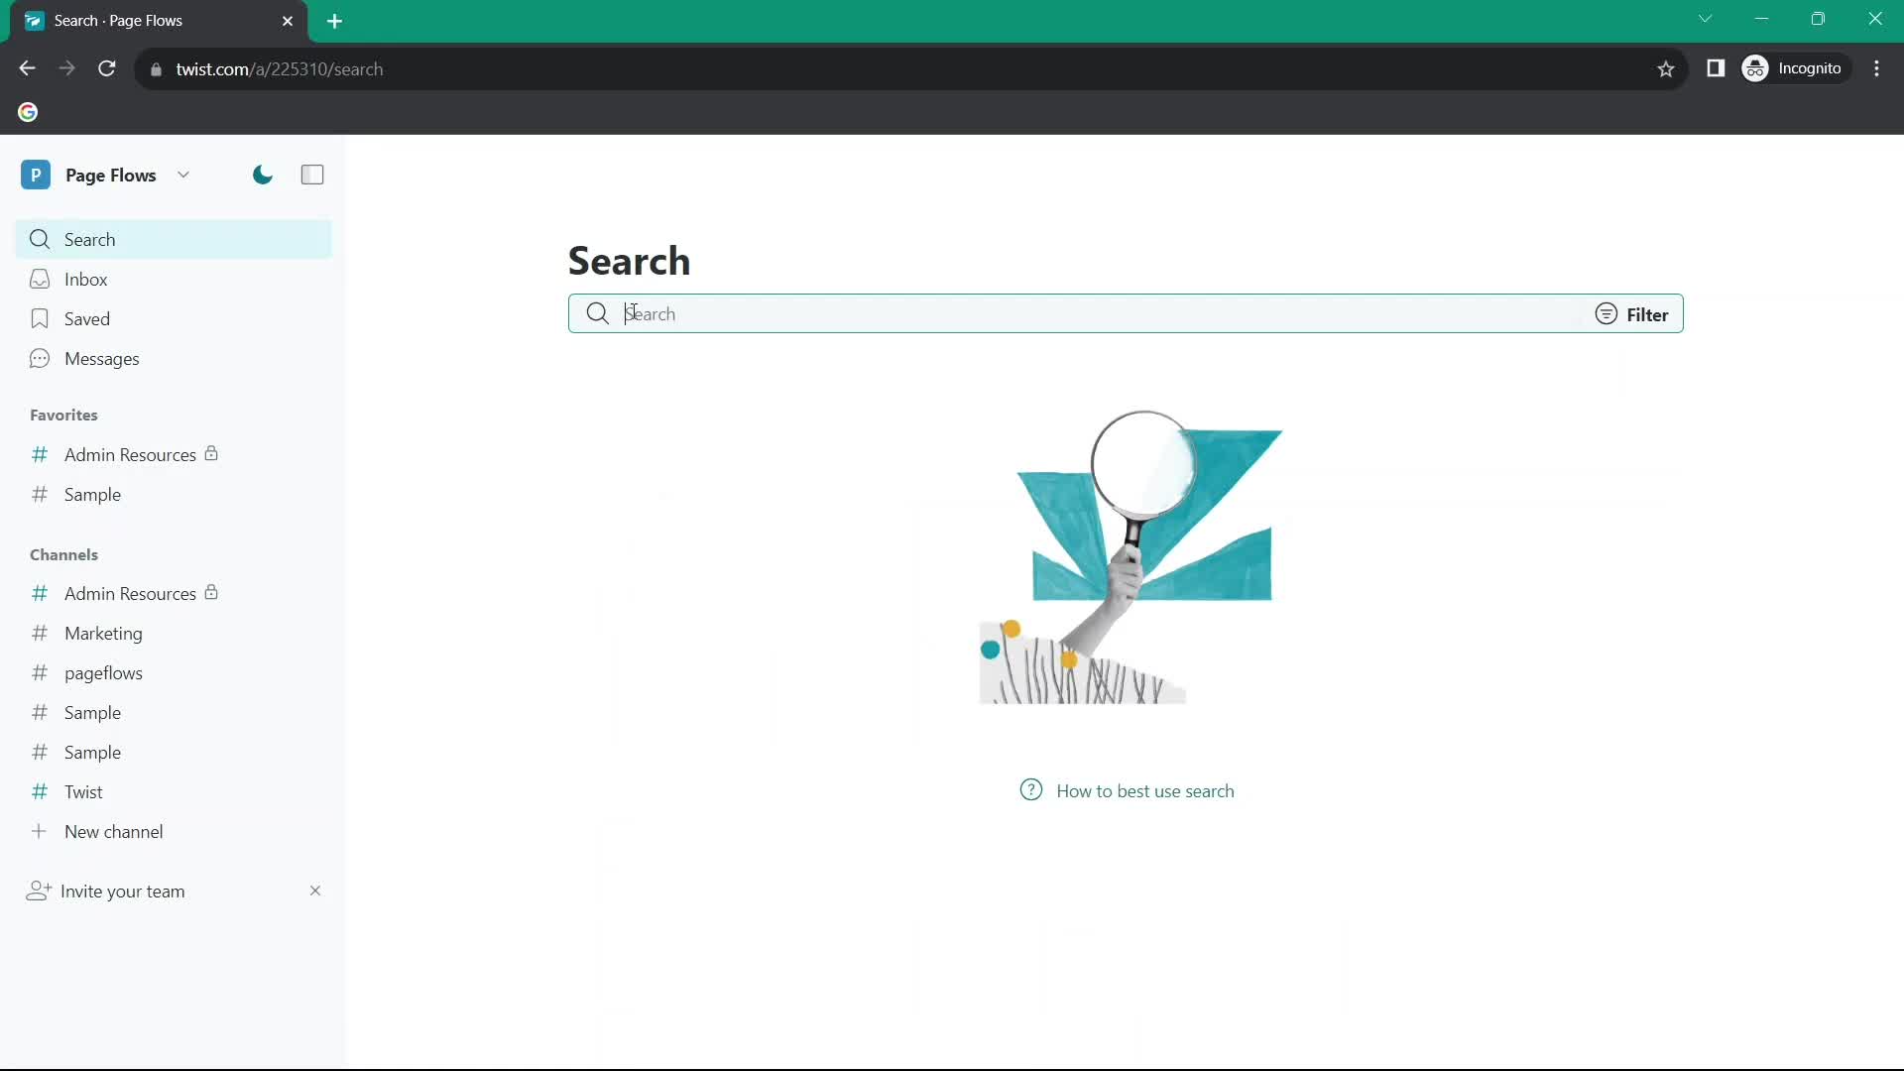
Task: Select the Marketing channel
Action: (104, 633)
